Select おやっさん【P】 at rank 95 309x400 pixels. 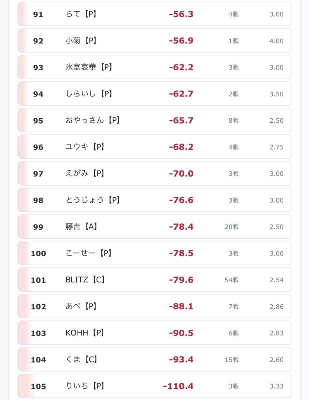tap(154, 120)
